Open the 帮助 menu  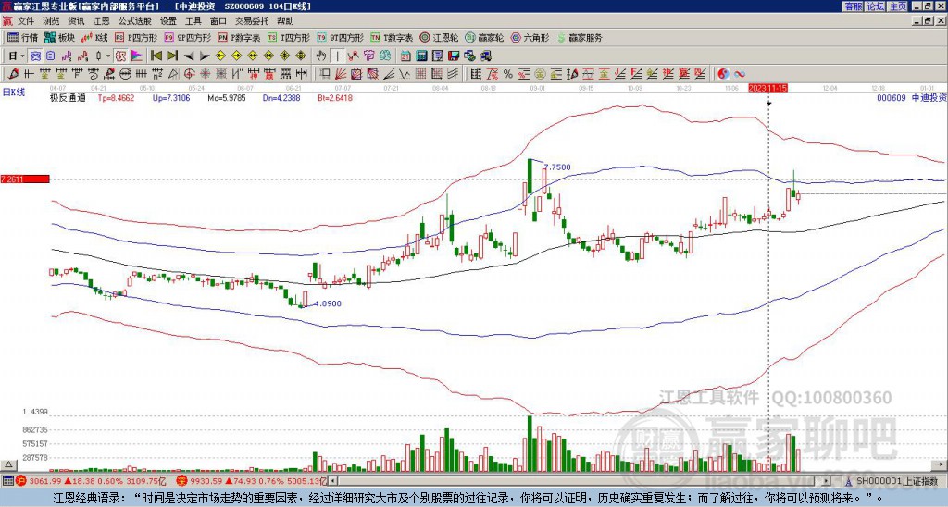[285, 21]
